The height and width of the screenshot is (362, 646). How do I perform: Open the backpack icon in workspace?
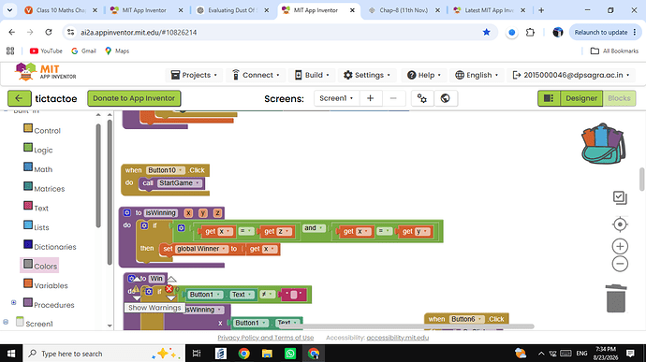603,143
